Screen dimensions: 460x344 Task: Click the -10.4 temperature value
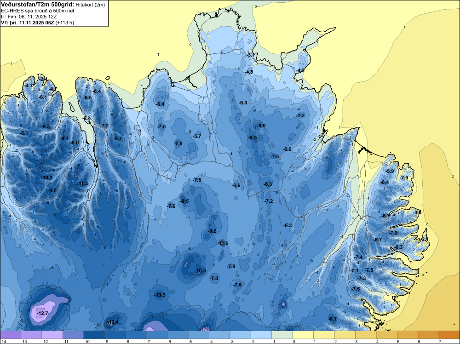coord(113,322)
